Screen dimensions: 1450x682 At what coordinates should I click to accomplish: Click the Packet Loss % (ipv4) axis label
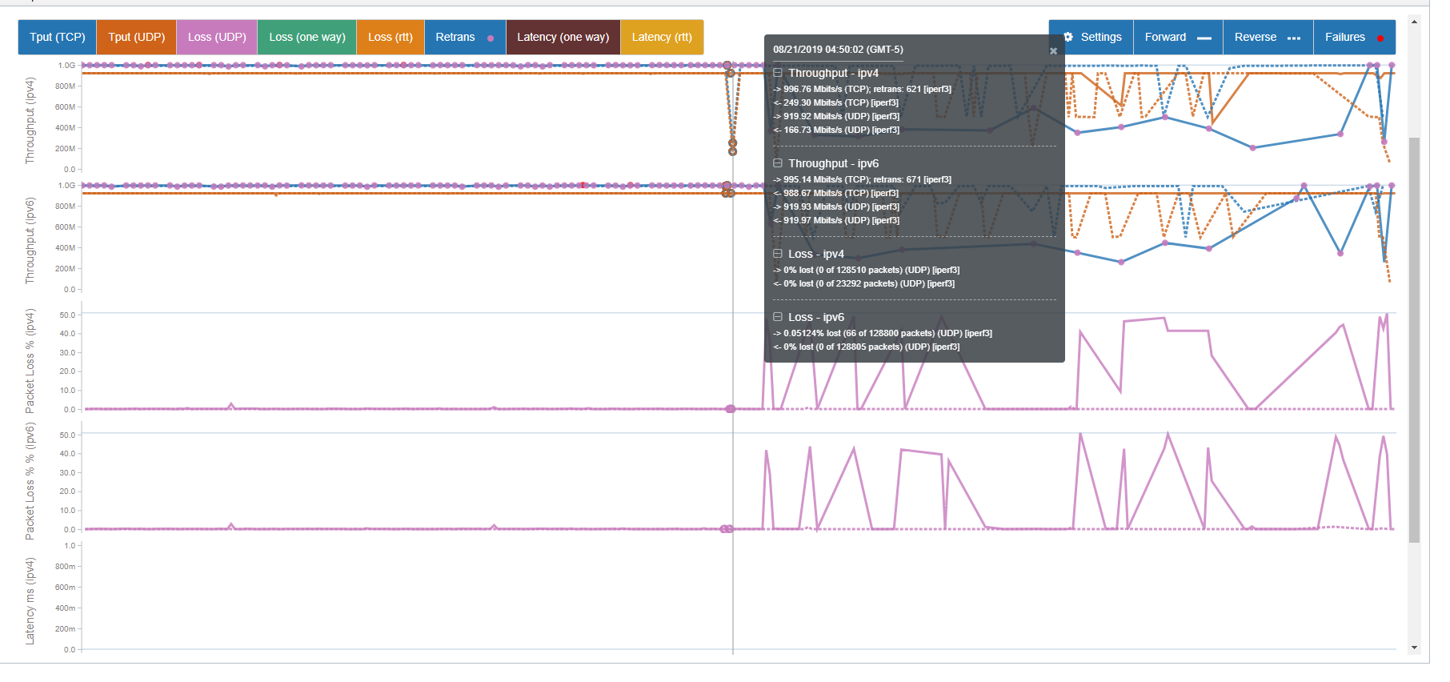click(x=30, y=361)
